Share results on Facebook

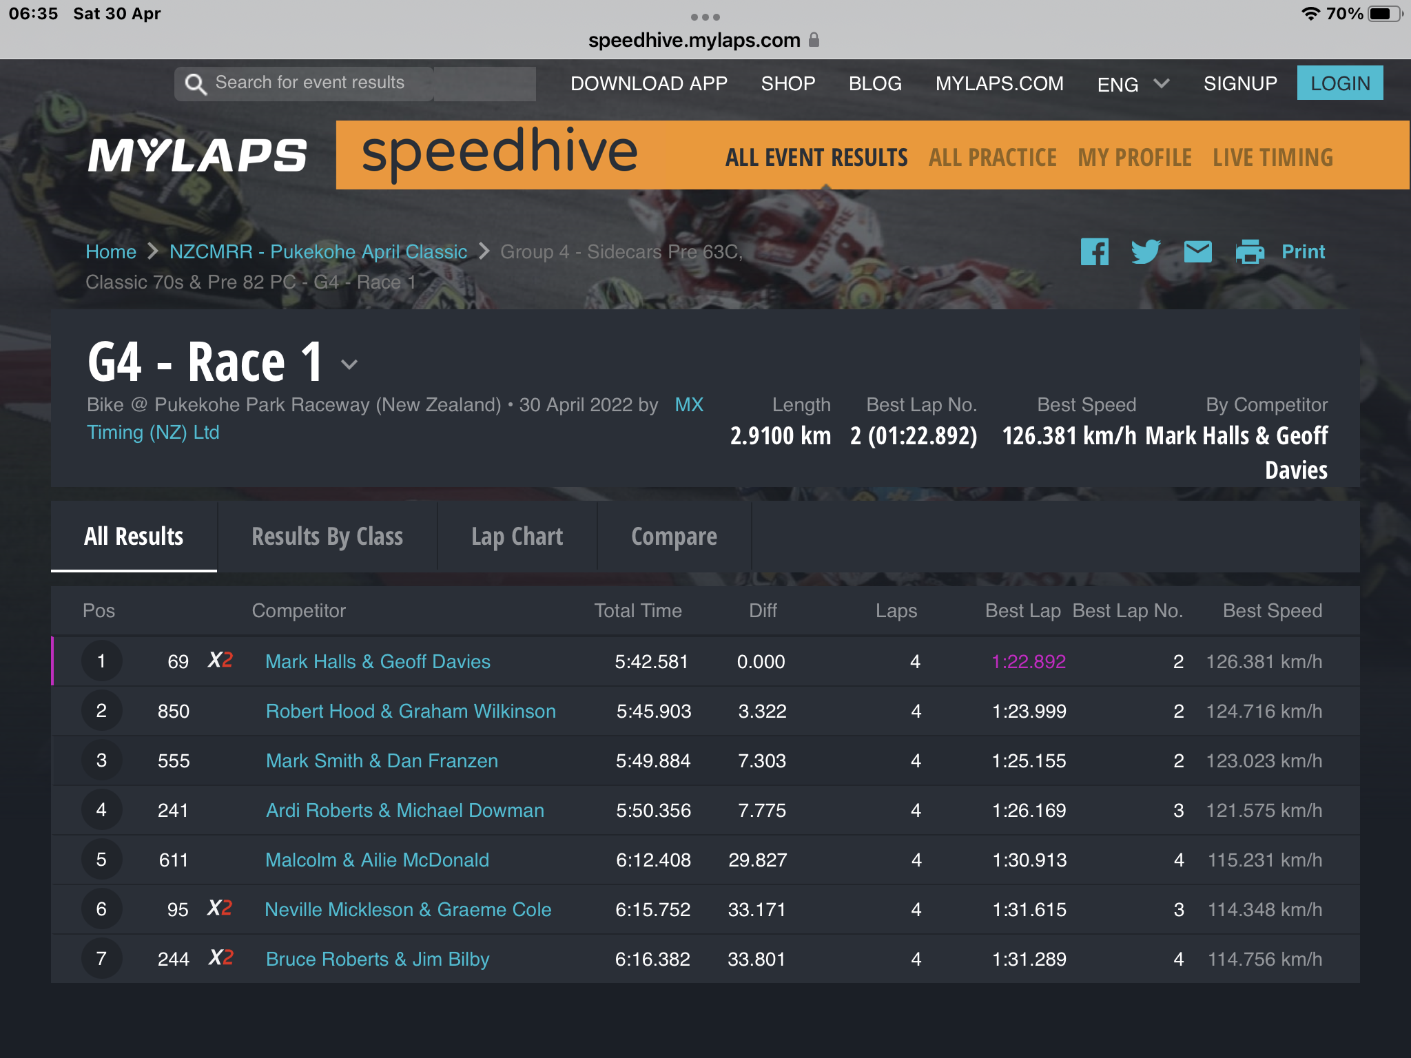pyautogui.click(x=1094, y=251)
